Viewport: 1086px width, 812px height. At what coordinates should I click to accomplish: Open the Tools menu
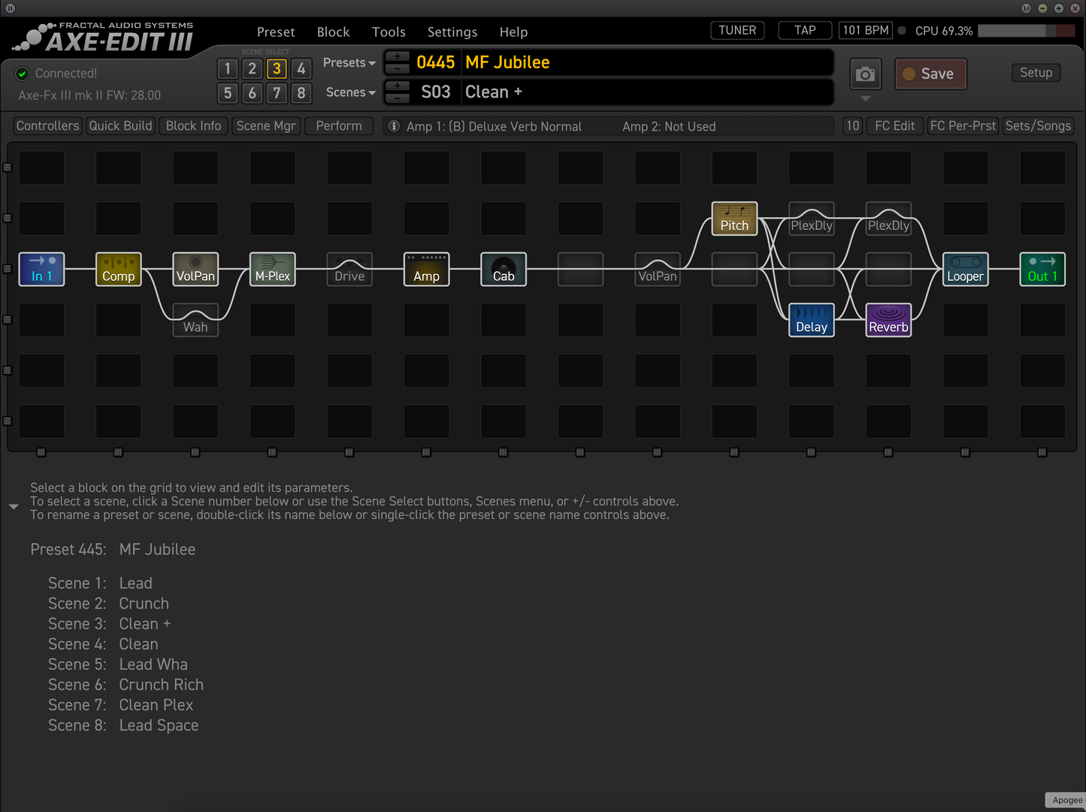389,32
